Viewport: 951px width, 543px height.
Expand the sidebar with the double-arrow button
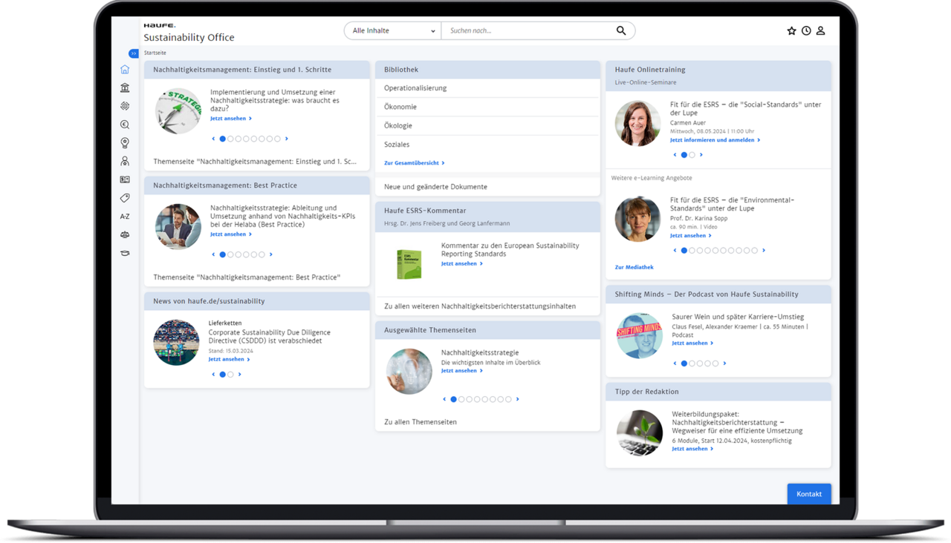point(134,53)
